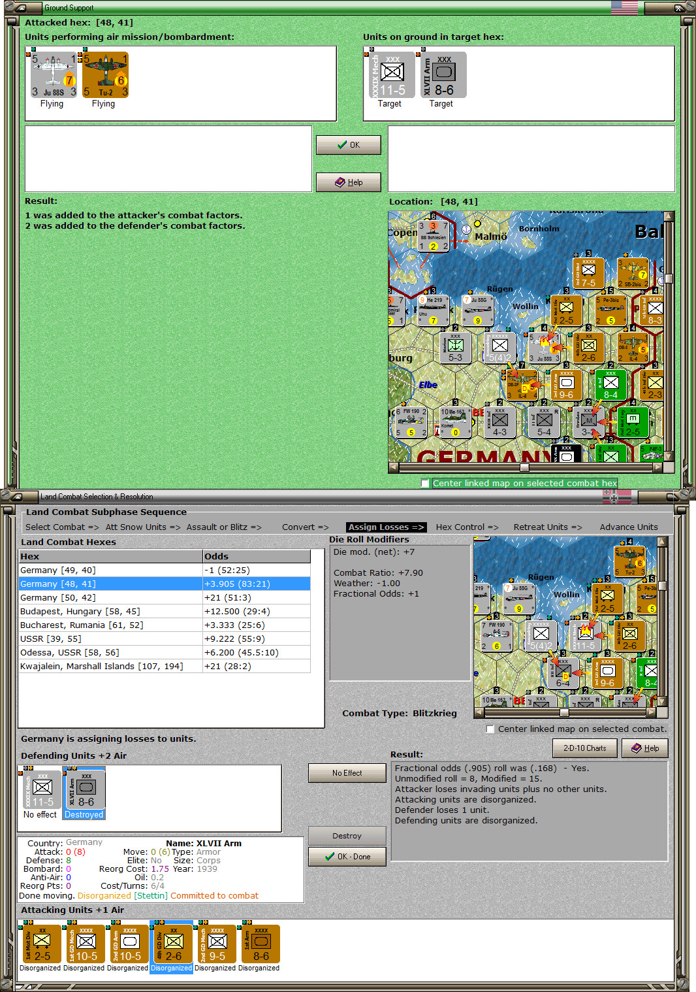Viewport: 696px width, 992px height.
Task: Open Help in Ground Support window
Action: pos(349,182)
